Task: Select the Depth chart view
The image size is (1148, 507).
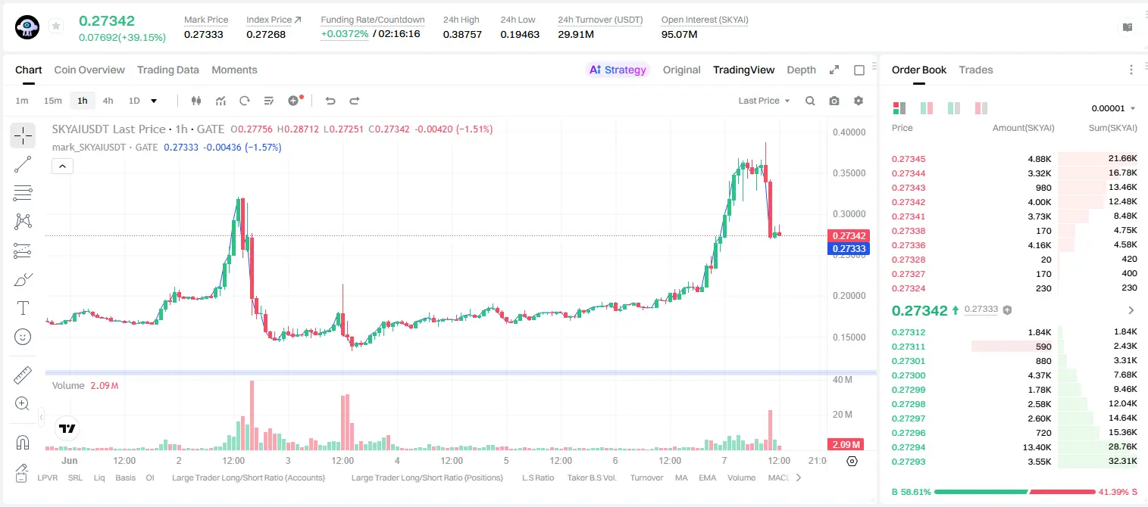Action: coord(801,70)
